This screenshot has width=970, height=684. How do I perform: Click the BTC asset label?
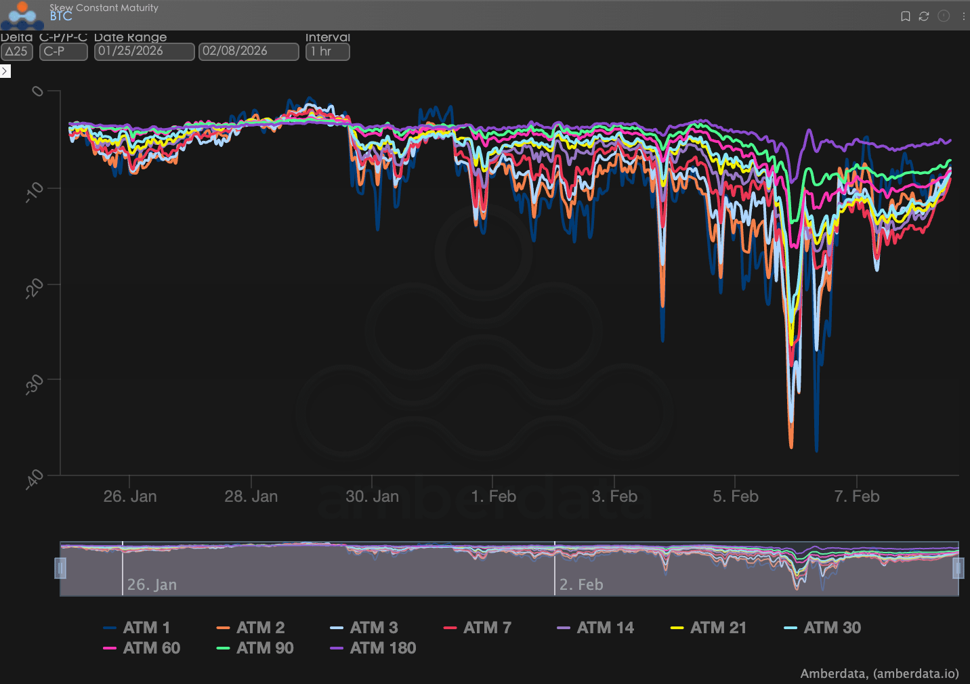coord(61,17)
